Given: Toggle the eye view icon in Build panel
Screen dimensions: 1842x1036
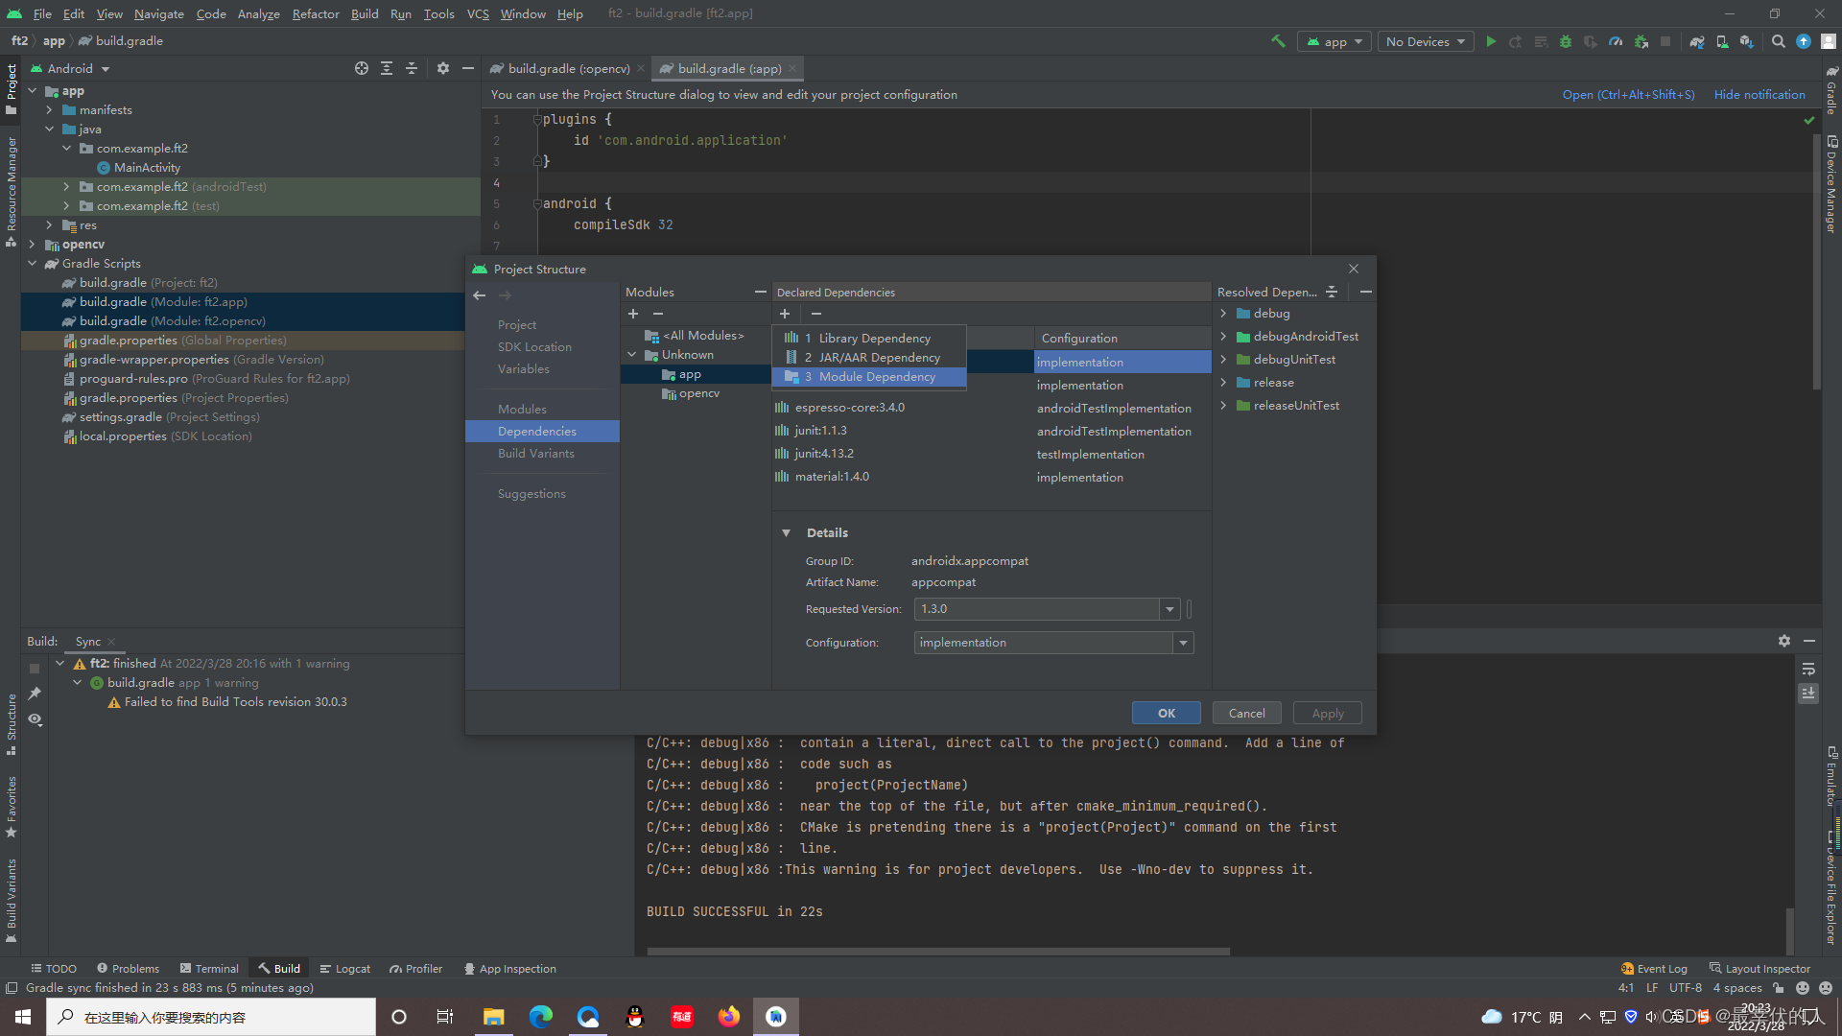Looking at the screenshot, I should pos(35,719).
